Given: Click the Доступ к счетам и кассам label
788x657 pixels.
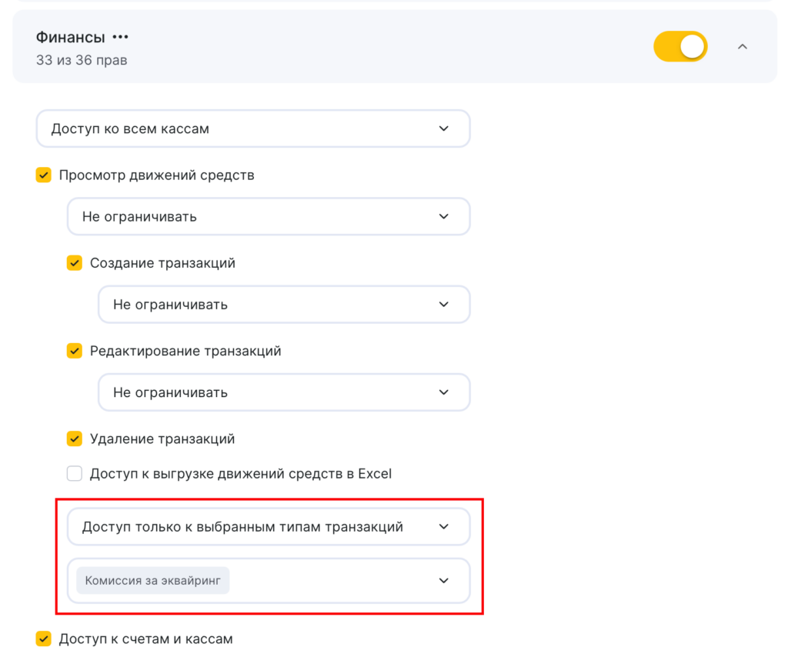Looking at the screenshot, I should (145, 639).
